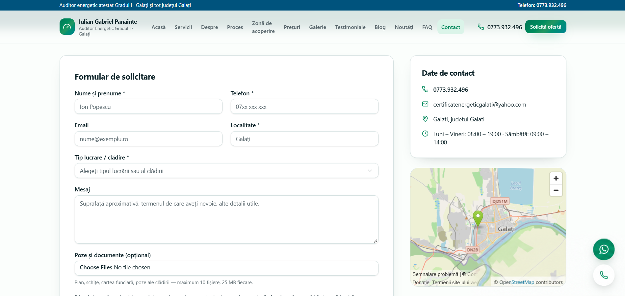
Task: Open the FAQ page
Action: pyautogui.click(x=427, y=27)
